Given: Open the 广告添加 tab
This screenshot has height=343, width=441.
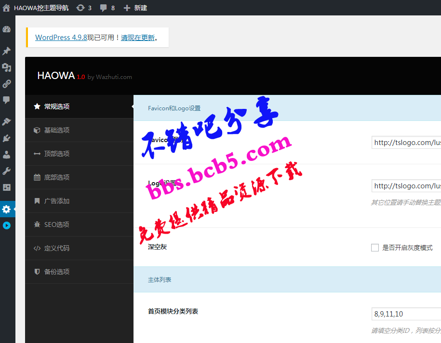Looking at the screenshot, I should [x=80, y=201].
